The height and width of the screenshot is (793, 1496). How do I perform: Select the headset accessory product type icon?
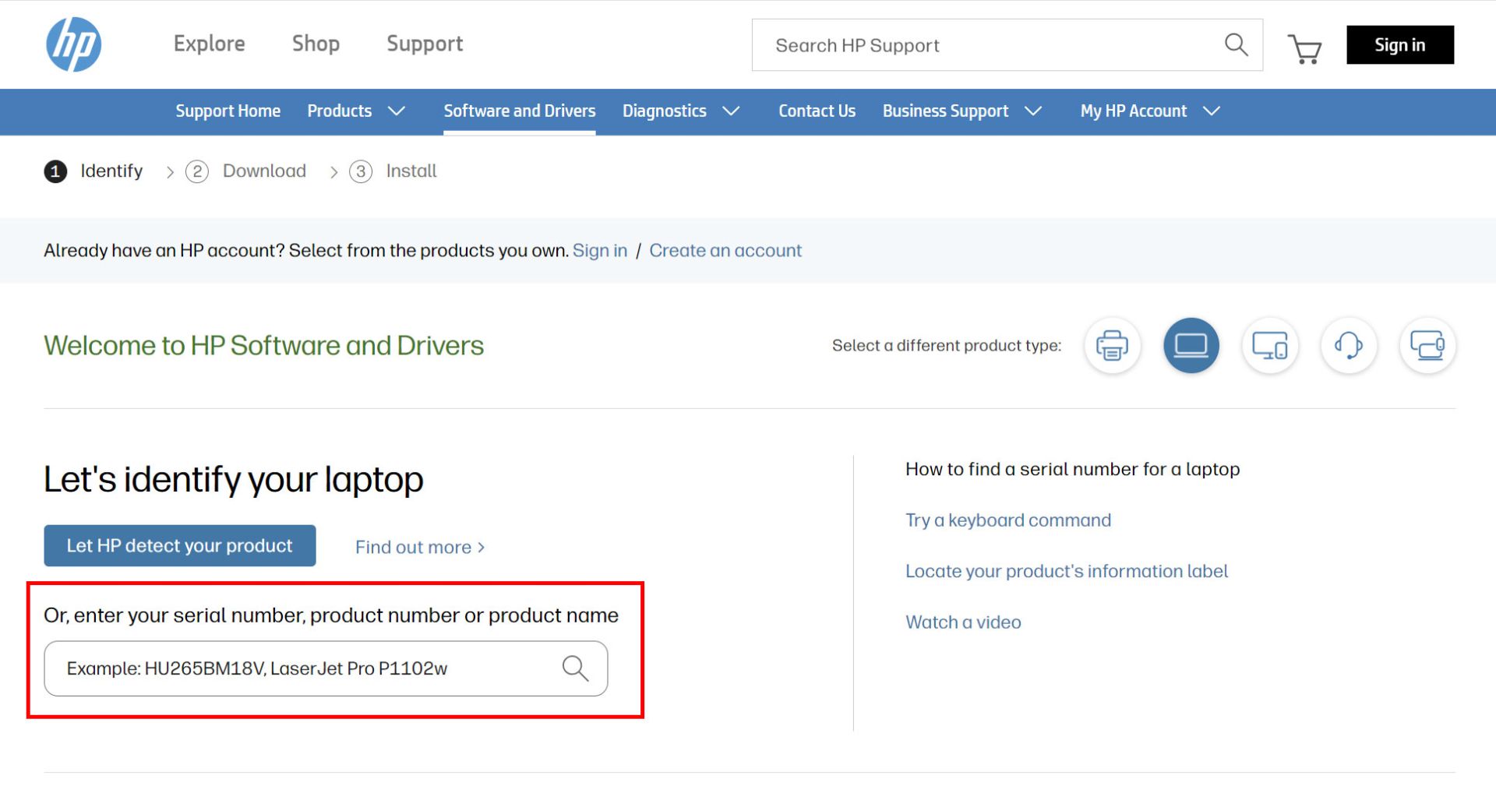(x=1348, y=345)
